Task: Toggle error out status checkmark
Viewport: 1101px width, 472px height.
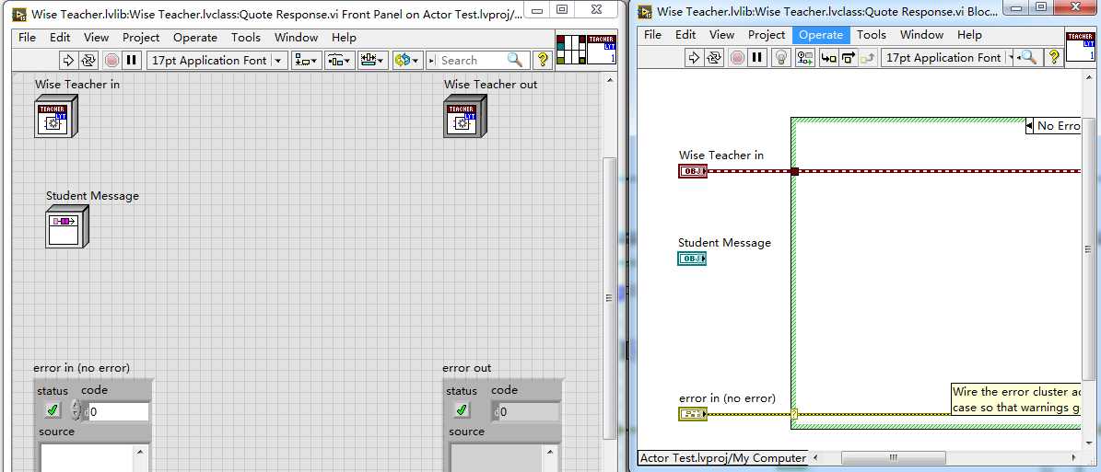Action: [x=461, y=409]
